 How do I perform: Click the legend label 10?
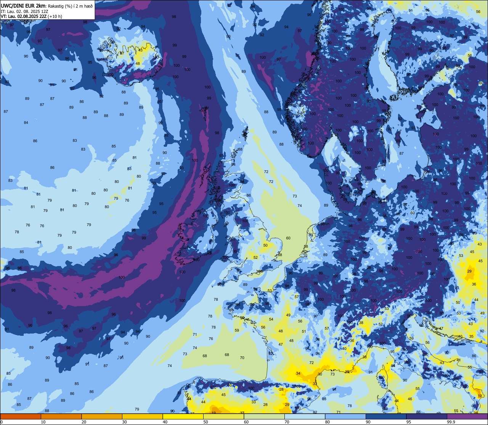(x=43, y=422)
